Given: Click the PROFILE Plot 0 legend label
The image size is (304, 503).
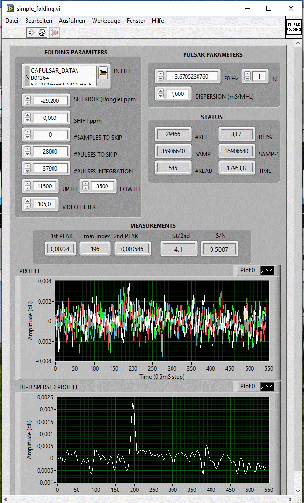Looking at the screenshot, I should (x=248, y=270).
